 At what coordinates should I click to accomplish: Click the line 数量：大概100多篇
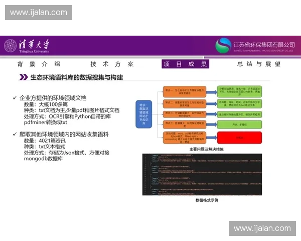pos(46,104)
